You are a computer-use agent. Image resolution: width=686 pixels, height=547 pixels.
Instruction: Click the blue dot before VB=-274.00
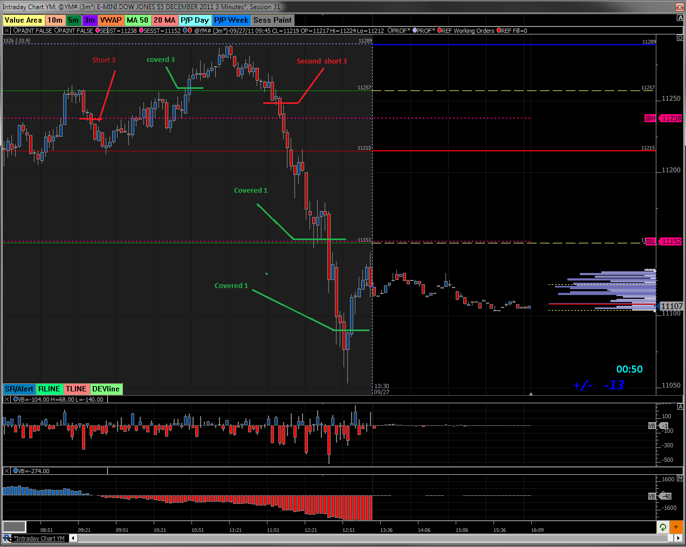coord(15,471)
